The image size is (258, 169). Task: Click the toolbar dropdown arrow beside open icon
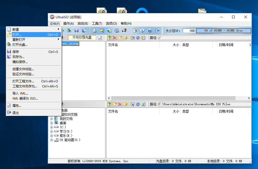pyautogui.click(x=63, y=31)
